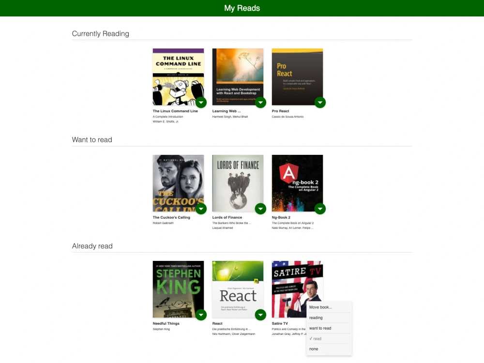Choose 'want to read' in Move book menu
The width and height of the screenshot is (484, 363).
tap(329, 328)
